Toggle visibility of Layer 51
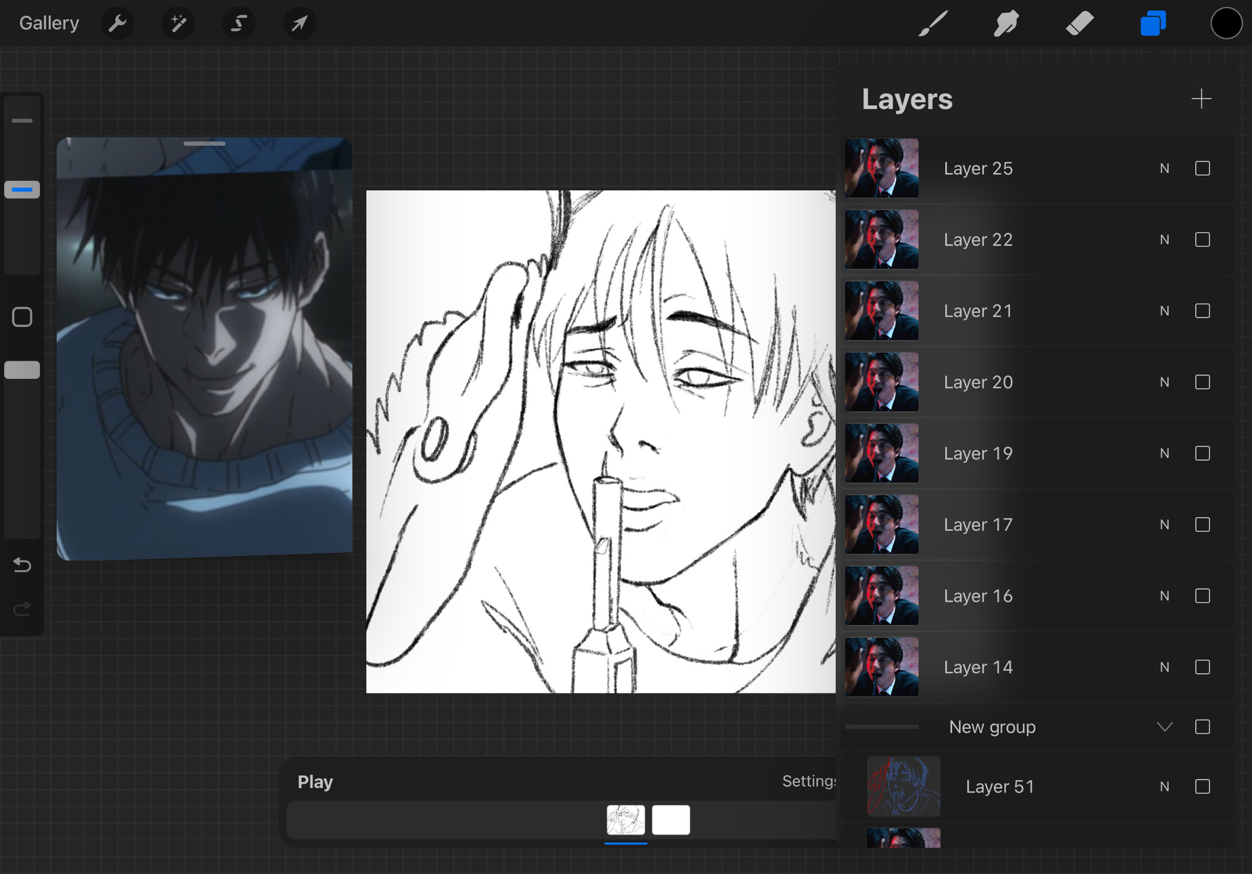This screenshot has width=1252, height=874. click(x=1202, y=786)
